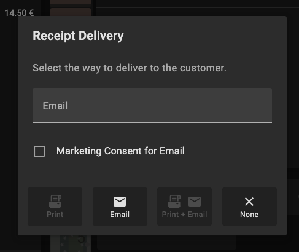The height and width of the screenshot is (252, 299).
Task: Click the underline of the Email field
Action: tap(152, 122)
